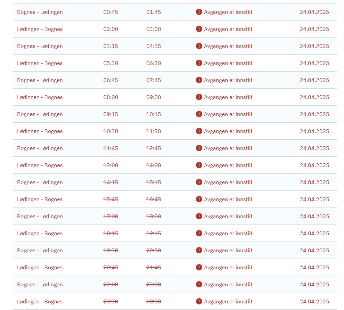Click the struck-through 18:15 departure time
The height and width of the screenshot is (310, 344).
pyautogui.click(x=111, y=234)
